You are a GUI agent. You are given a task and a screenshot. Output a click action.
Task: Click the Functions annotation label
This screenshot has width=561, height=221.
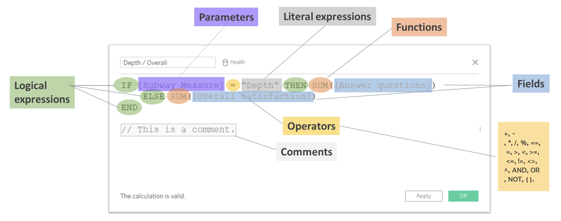pos(419,27)
